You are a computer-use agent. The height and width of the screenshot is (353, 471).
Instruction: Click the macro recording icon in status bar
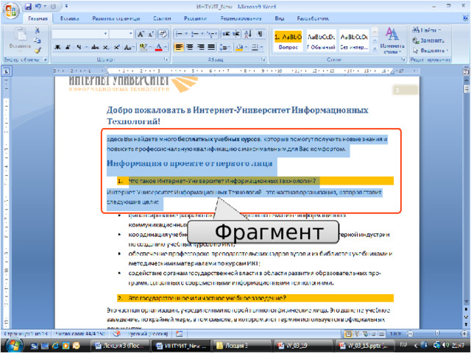180,333
